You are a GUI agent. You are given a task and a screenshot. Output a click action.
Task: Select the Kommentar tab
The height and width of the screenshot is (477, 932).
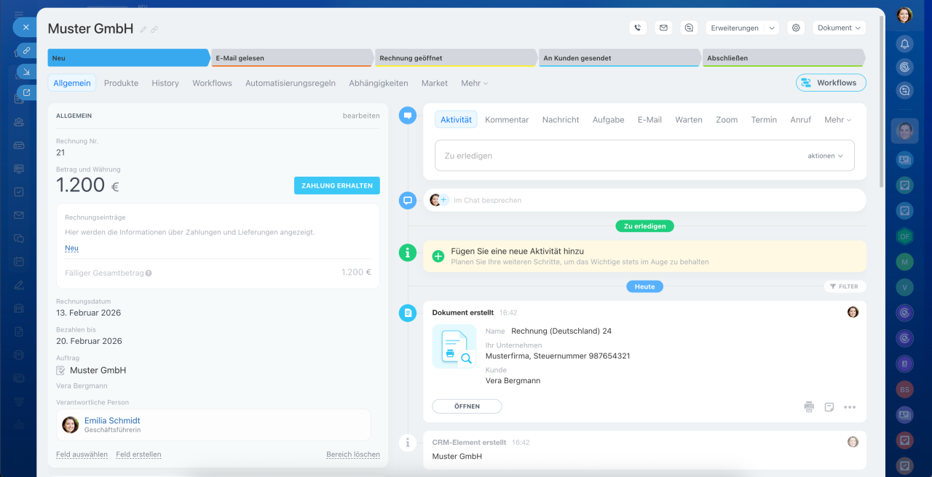tap(507, 120)
